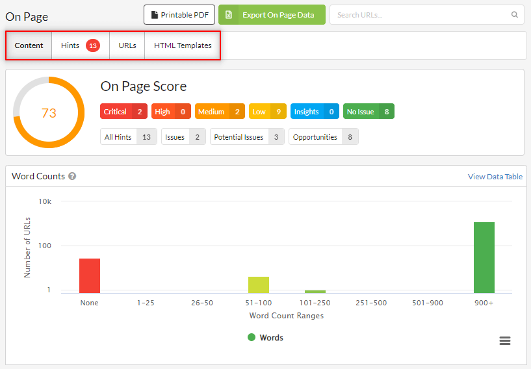Switch to the Content tab

point(29,45)
